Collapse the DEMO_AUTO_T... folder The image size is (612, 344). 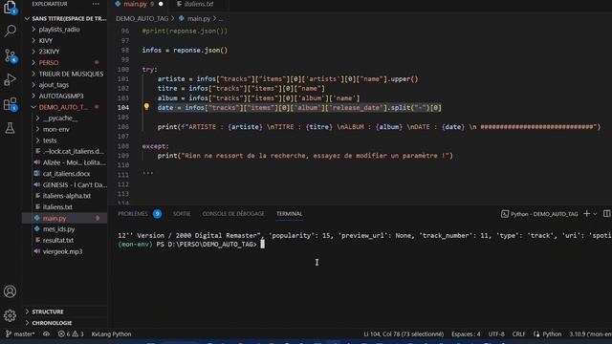tap(64, 107)
